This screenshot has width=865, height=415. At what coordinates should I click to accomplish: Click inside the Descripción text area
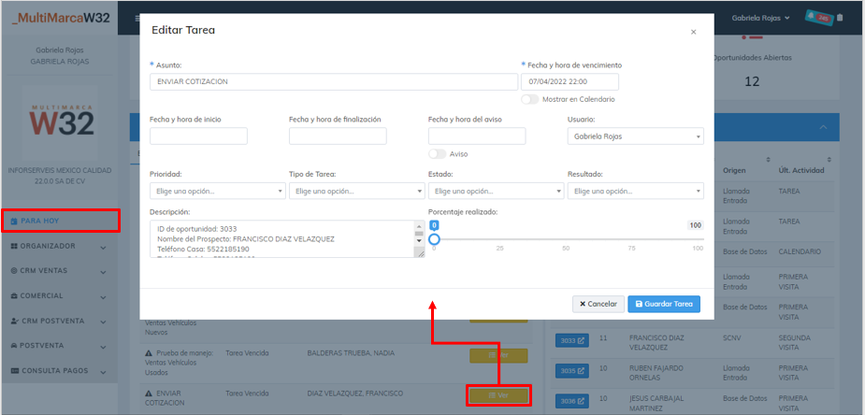[281, 239]
